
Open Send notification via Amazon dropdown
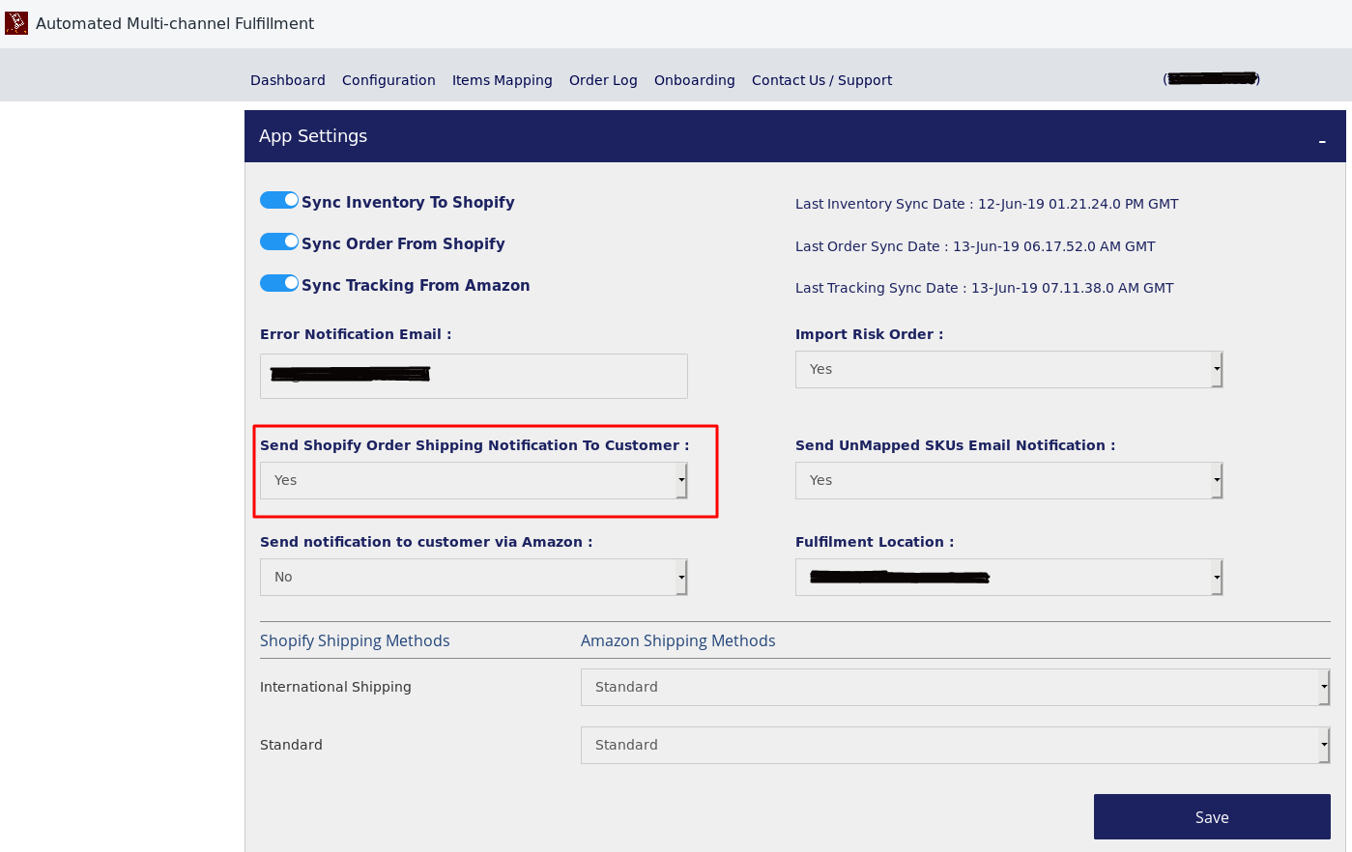pos(474,577)
